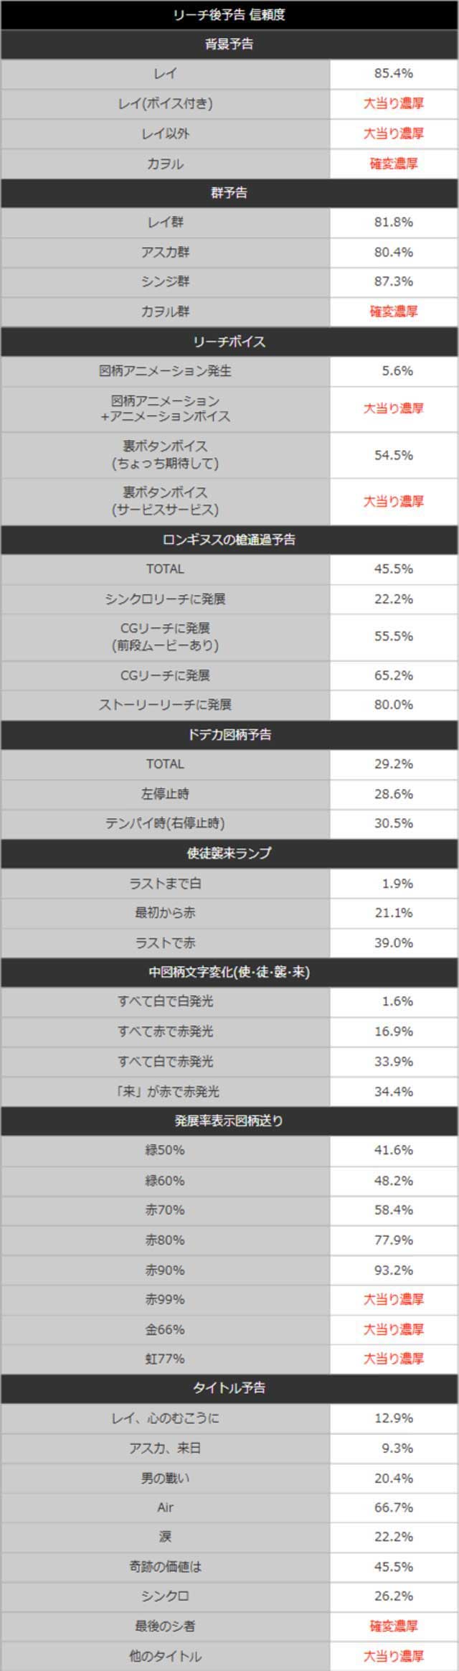The image size is (459, 1671).
Task: Click the 93.2% value for 赤90%
Action: coord(393,1270)
